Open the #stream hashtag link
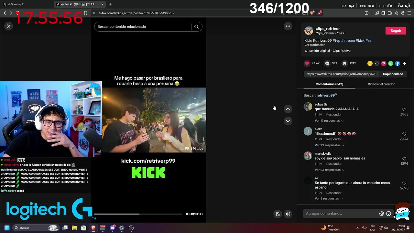This screenshot has height=233, width=414. pos(348,41)
